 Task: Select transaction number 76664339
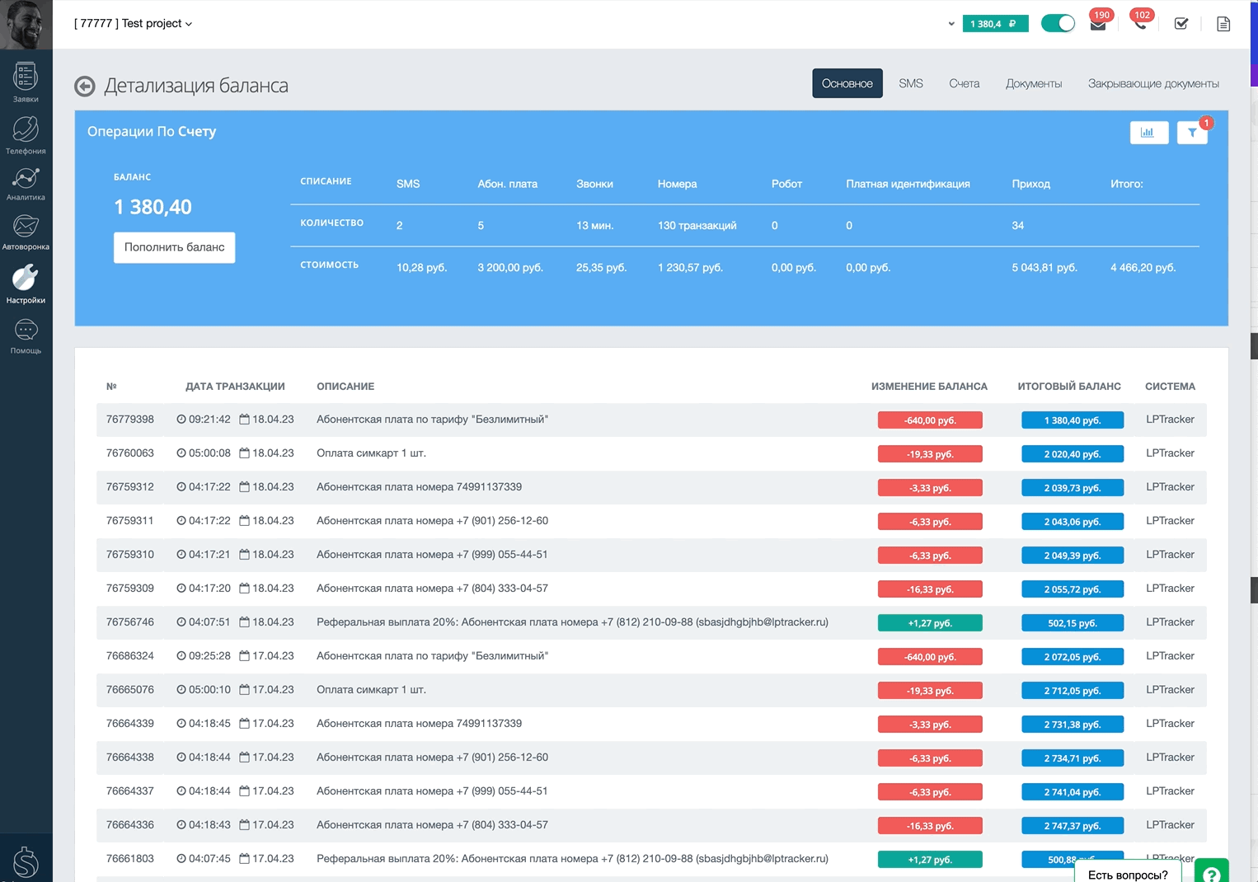[x=130, y=724]
